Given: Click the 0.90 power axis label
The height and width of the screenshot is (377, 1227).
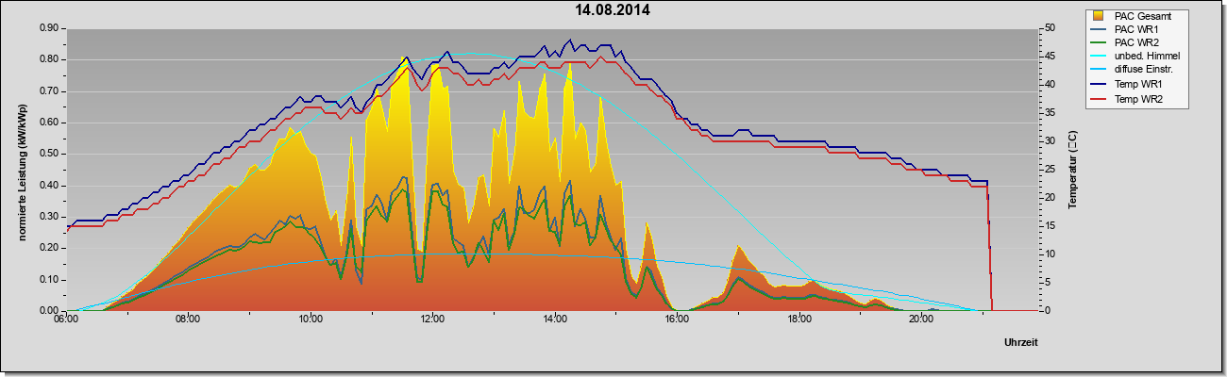Looking at the screenshot, I should [x=49, y=28].
